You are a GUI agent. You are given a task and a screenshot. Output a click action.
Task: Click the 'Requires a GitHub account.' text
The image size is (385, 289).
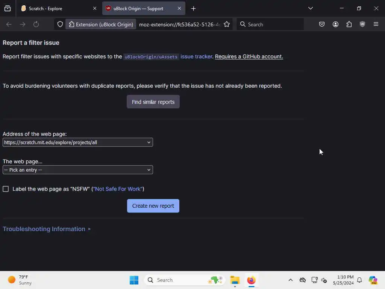[249, 56]
